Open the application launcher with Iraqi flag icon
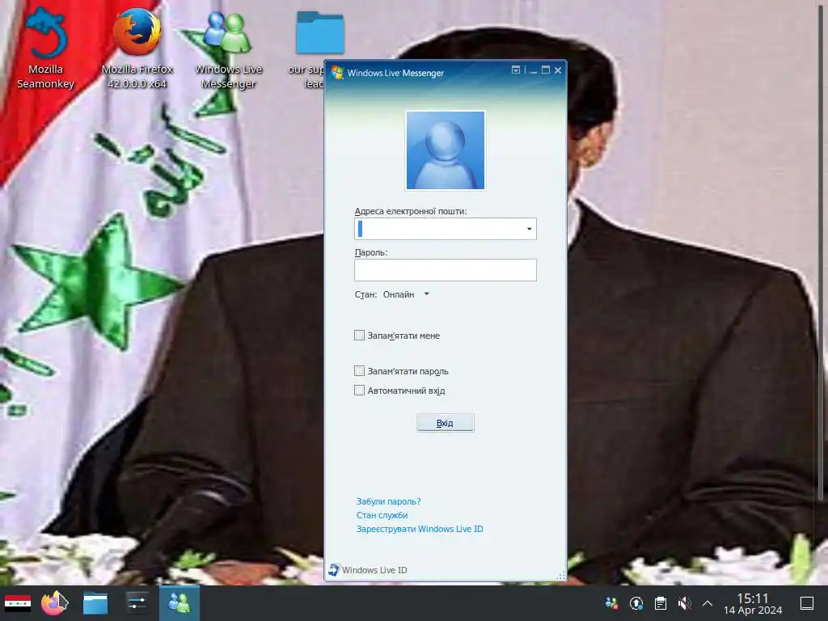This screenshot has width=828, height=621. click(18, 603)
